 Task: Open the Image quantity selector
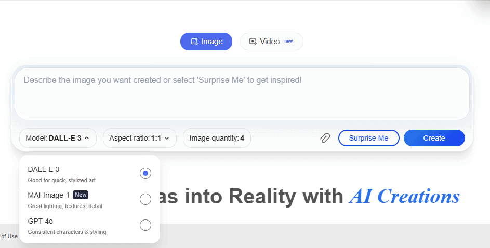(216, 138)
